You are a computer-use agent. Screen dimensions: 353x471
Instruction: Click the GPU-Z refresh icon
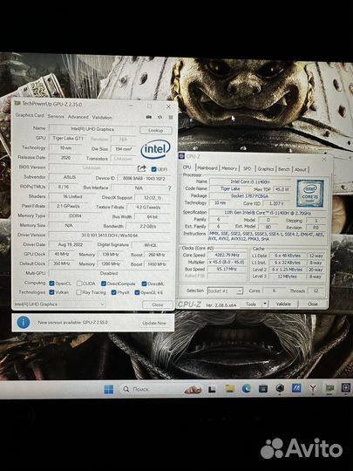point(160,117)
